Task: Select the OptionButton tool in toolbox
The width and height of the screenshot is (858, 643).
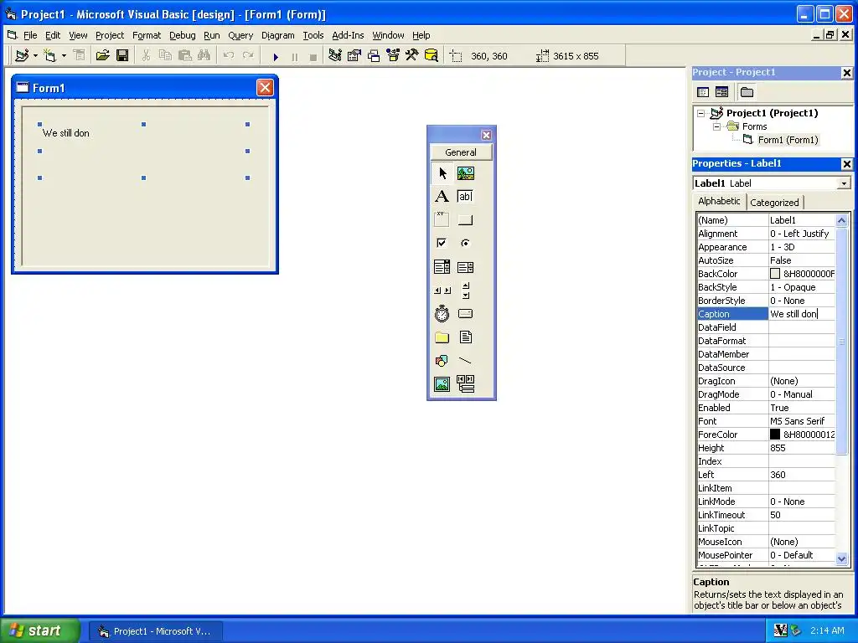Action: click(x=466, y=244)
